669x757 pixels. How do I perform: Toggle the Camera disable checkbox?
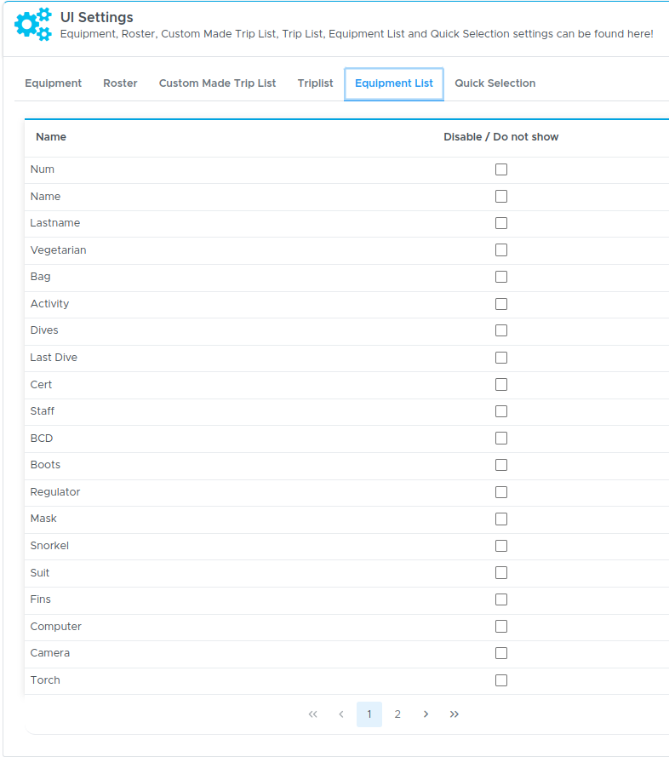[x=501, y=653]
